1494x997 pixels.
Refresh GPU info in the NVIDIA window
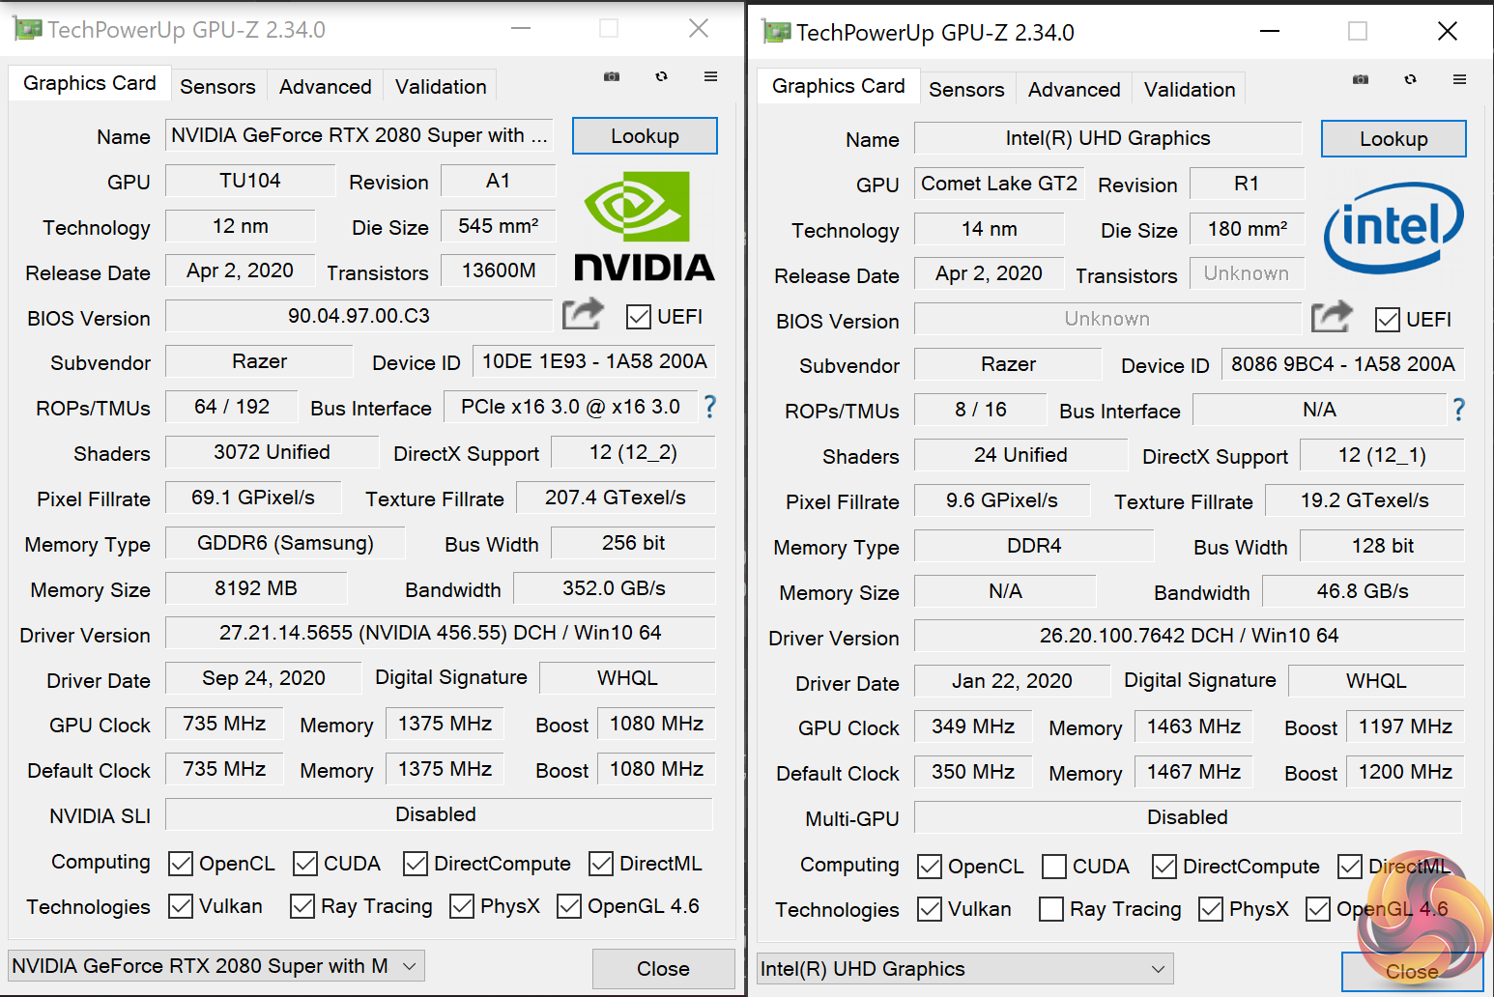(661, 76)
